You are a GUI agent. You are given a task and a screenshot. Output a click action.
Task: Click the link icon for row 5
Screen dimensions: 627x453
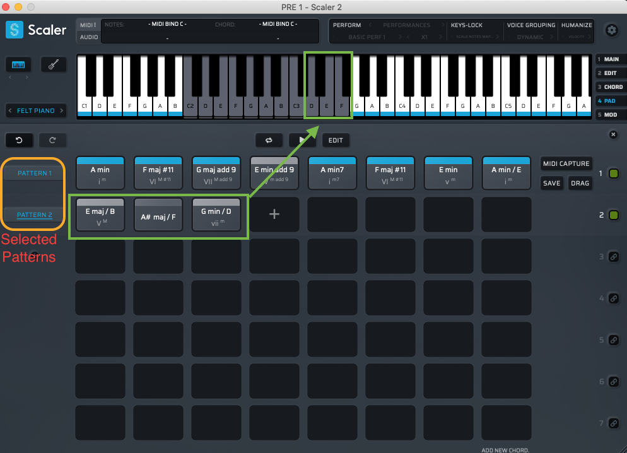pos(613,340)
